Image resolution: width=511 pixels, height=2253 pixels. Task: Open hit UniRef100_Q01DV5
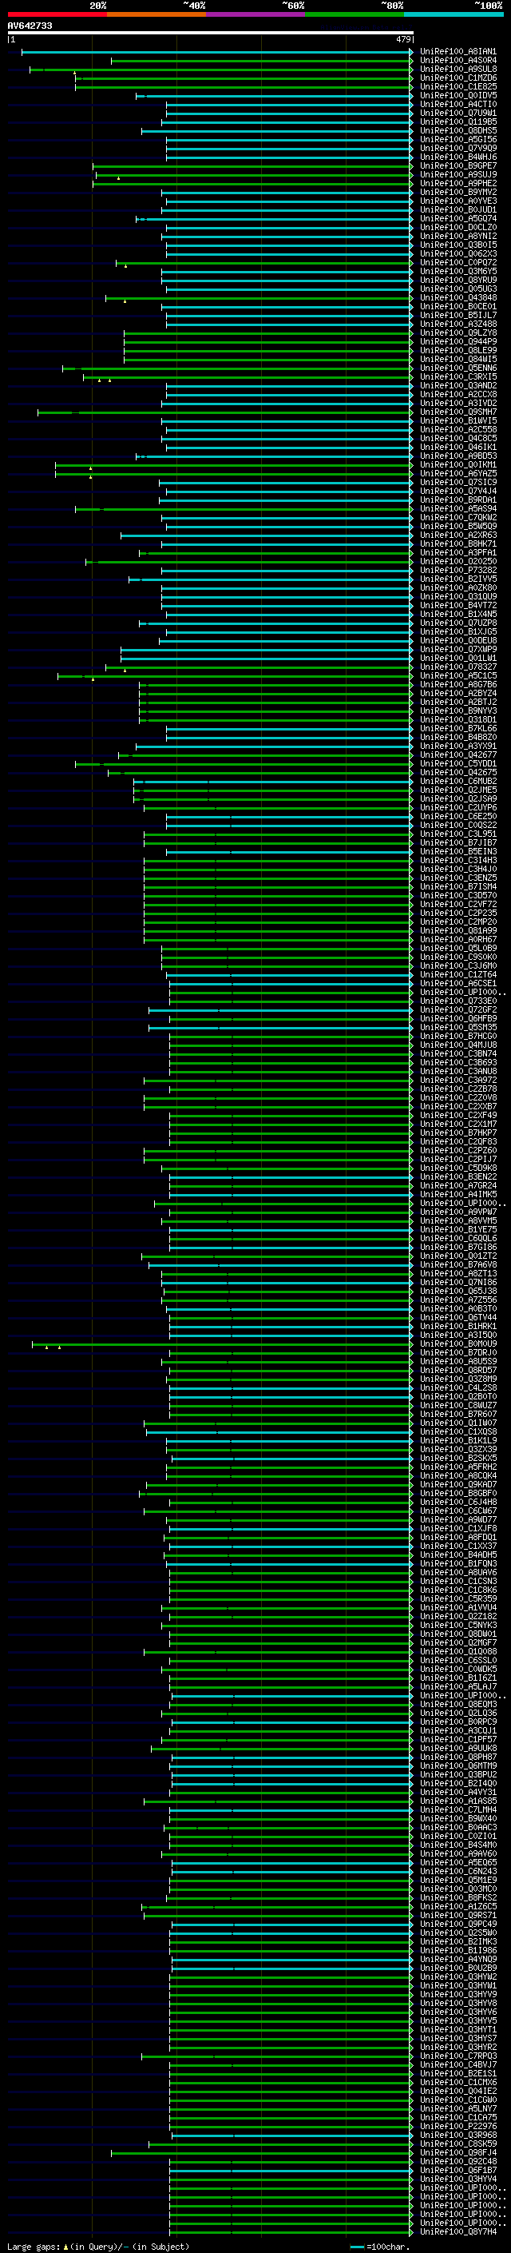(x=458, y=95)
